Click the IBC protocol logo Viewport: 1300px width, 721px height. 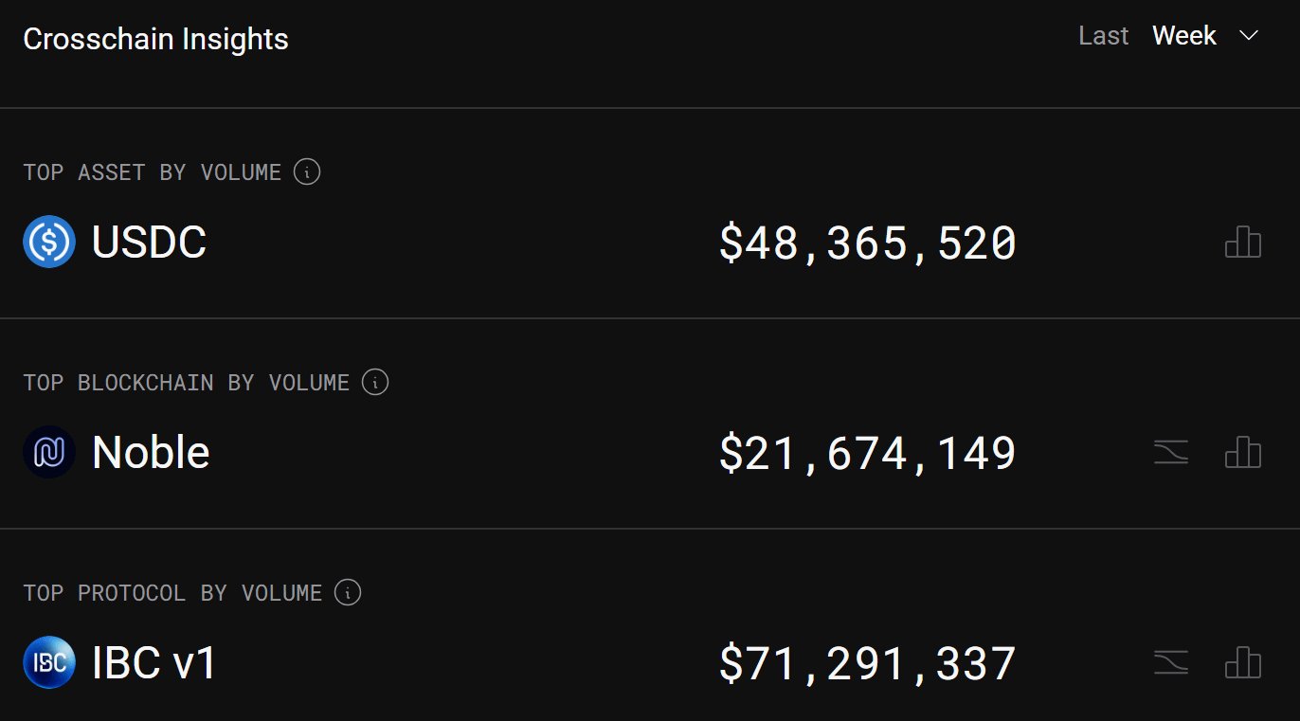(x=49, y=662)
